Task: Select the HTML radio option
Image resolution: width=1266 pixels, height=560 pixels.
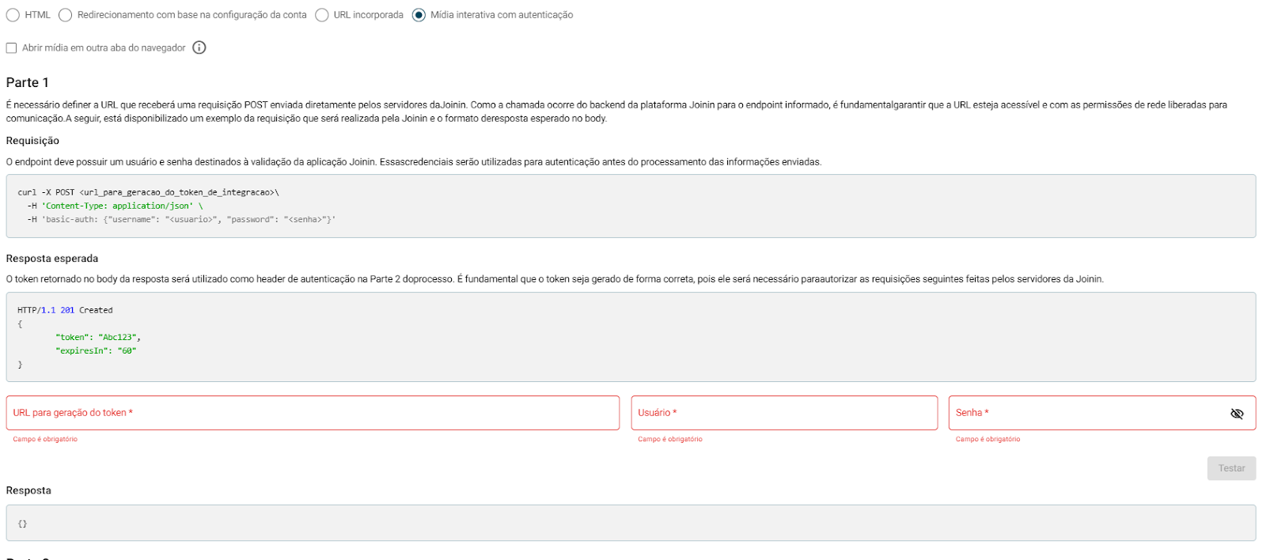Action: click(x=13, y=15)
